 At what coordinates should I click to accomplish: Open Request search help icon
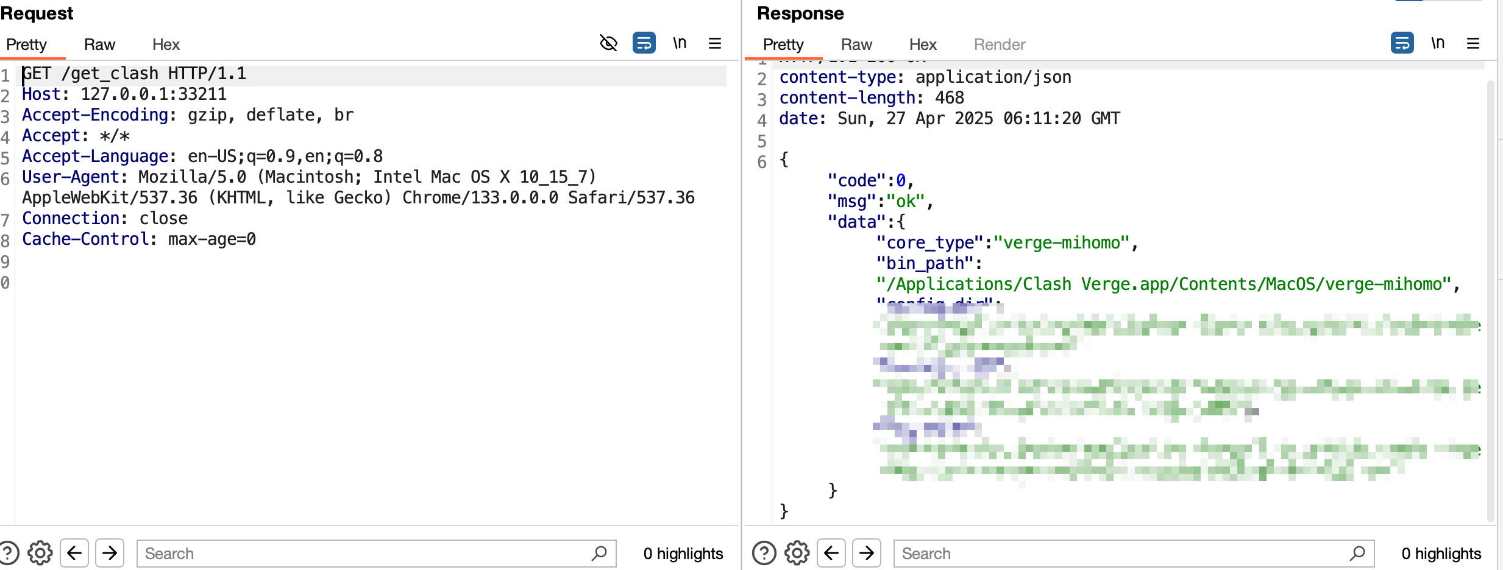[x=9, y=553]
